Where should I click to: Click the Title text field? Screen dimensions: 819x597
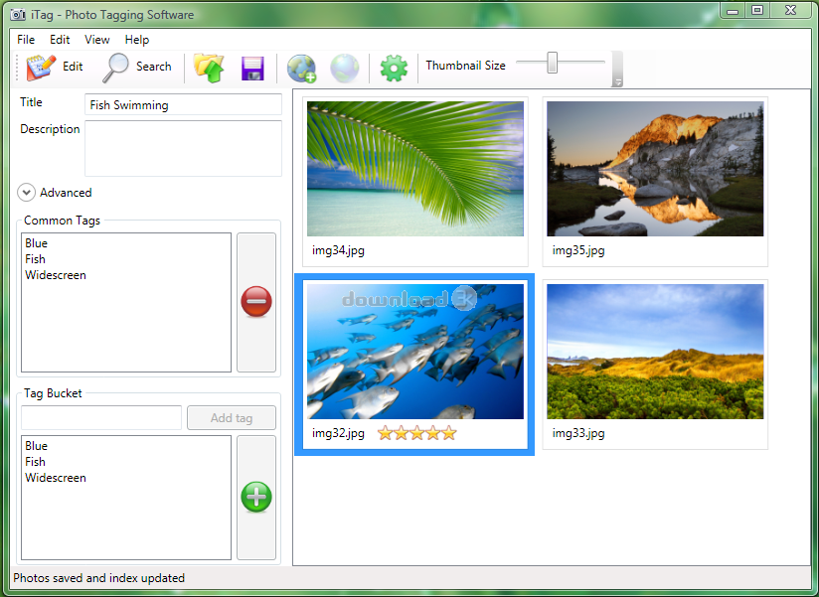[183, 105]
